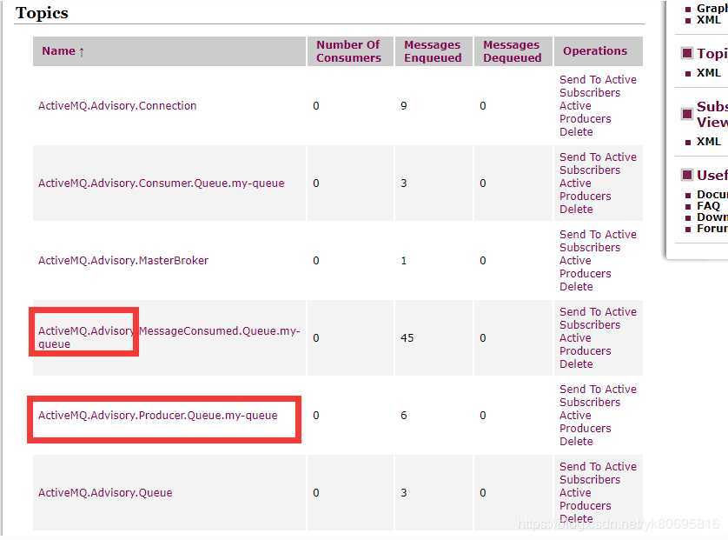Open the Topic Views XML link in sidebar
Screen dimensions: 728x540
709,73
